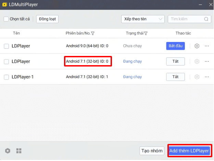Expand the "Xếp theo tên" sort dropdown
Screen dimensions: 214x161
click(x=143, y=19)
